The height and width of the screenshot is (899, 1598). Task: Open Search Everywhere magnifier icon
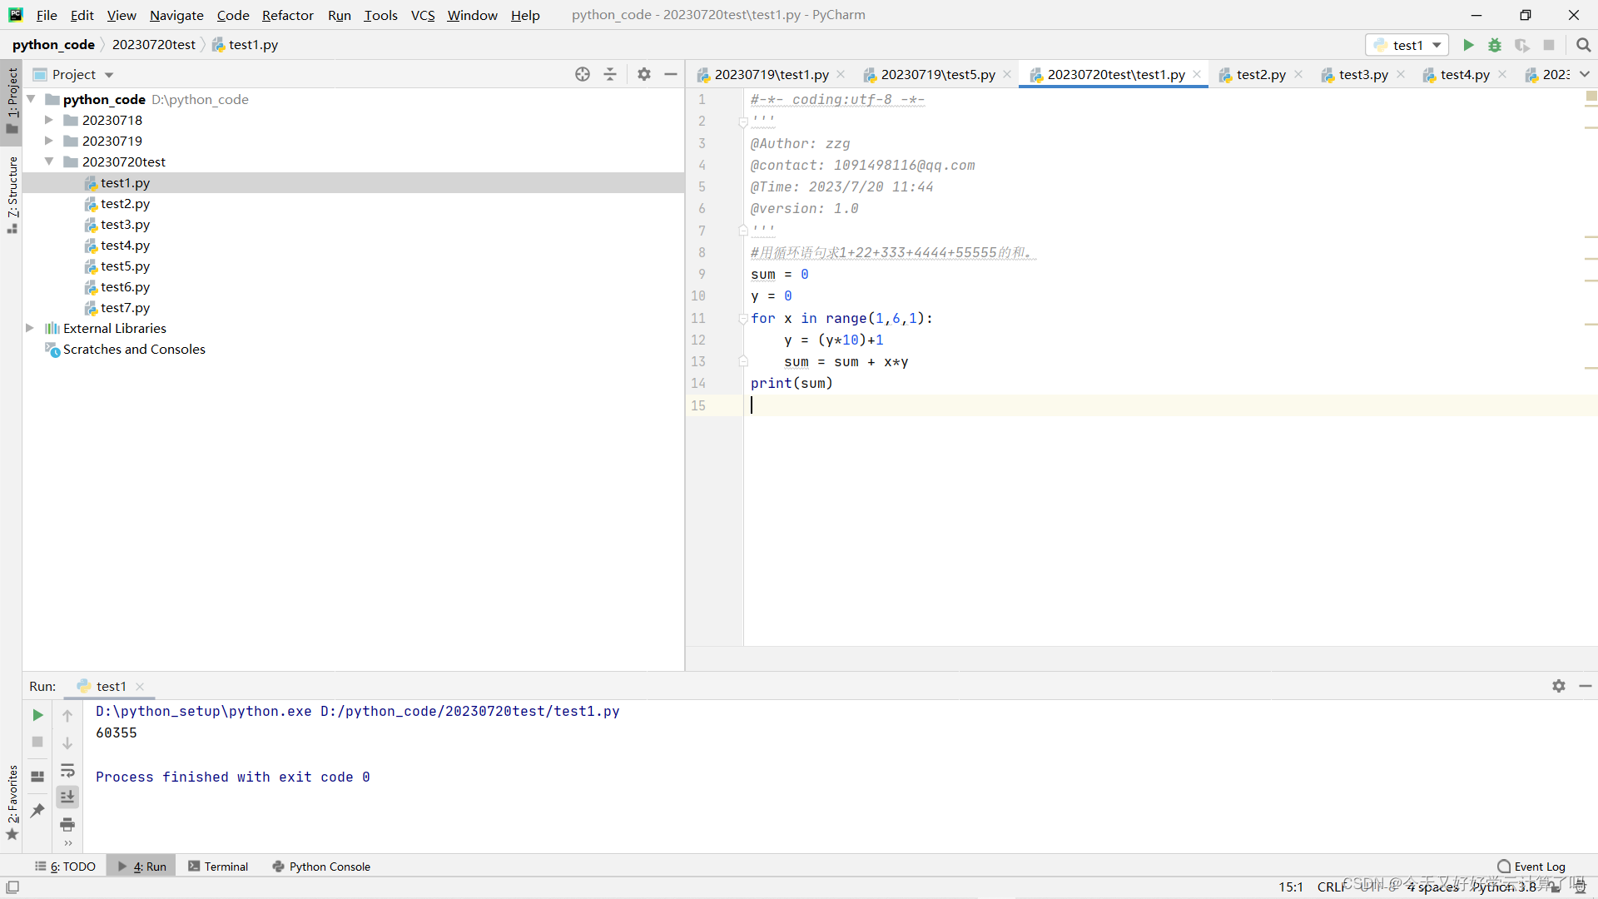pyautogui.click(x=1583, y=45)
